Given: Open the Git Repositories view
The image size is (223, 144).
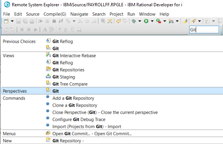Looking at the screenshot, I should click(68, 70).
